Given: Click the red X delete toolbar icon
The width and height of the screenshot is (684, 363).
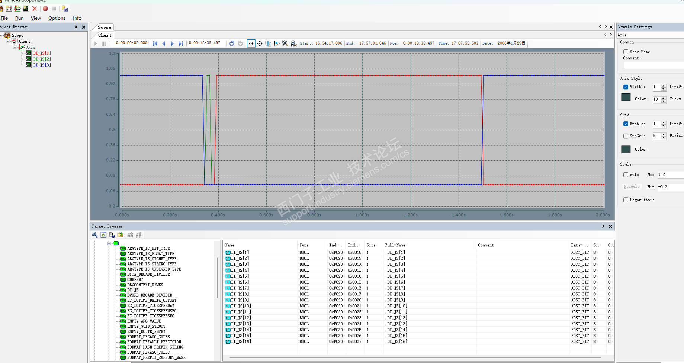Looking at the screenshot, I should click(x=35, y=9).
